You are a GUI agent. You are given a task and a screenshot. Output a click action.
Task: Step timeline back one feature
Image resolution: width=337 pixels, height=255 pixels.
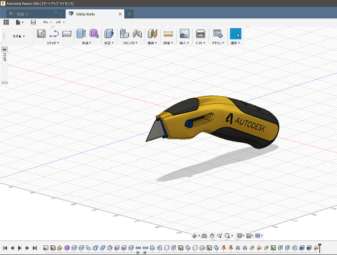click(x=13, y=248)
